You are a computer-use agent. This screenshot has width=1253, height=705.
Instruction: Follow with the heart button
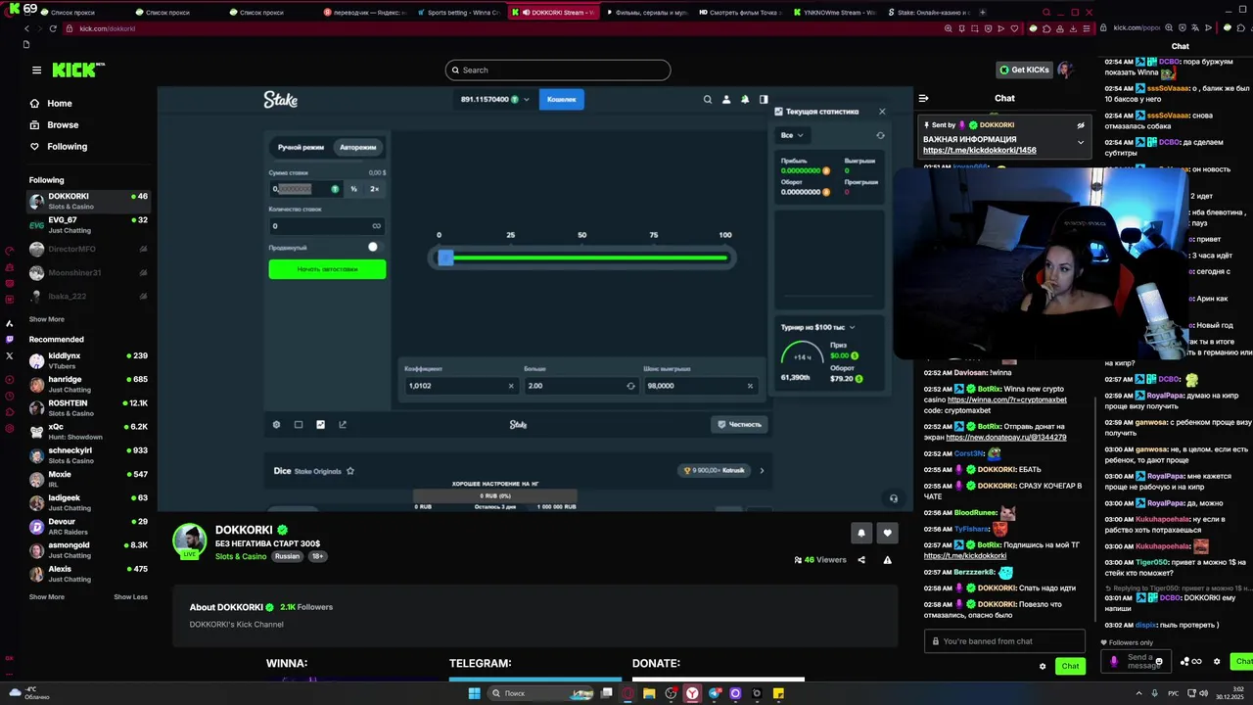(x=887, y=533)
